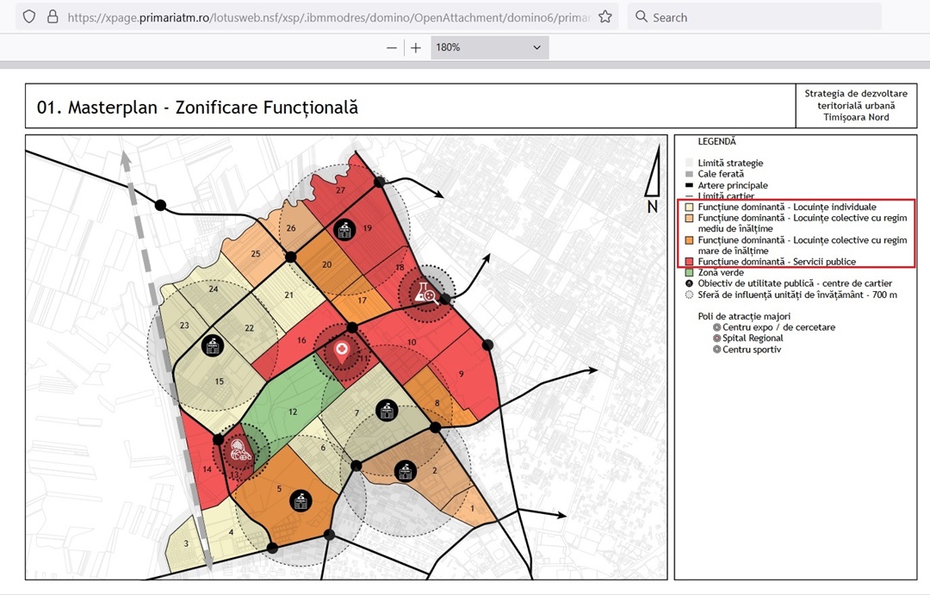The width and height of the screenshot is (930, 595).
Task: Click the Zonă verde green legend swatch
Action: (689, 273)
